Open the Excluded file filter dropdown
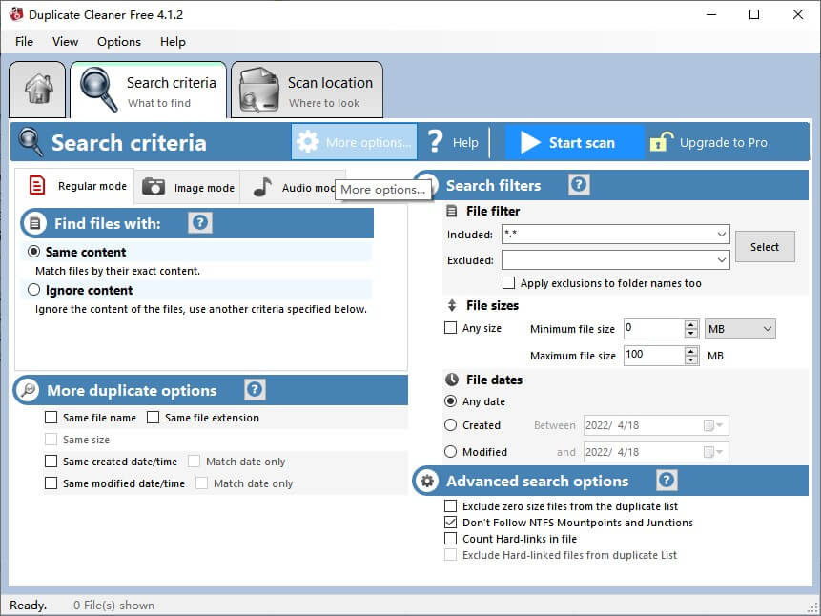 coord(721,259)
